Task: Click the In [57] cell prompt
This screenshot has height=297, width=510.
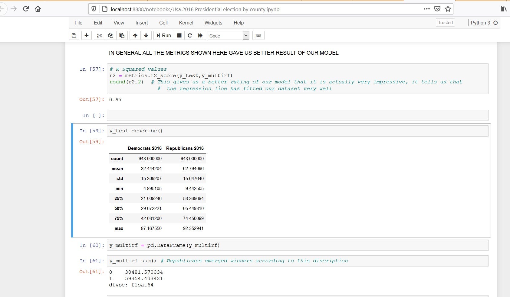Action: pos(92,69)
